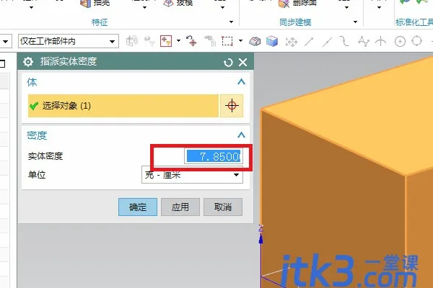Click the grayed funnel icon in the selection bar
This screenshot has height=288, width=433.
click(x=149, y=41)
